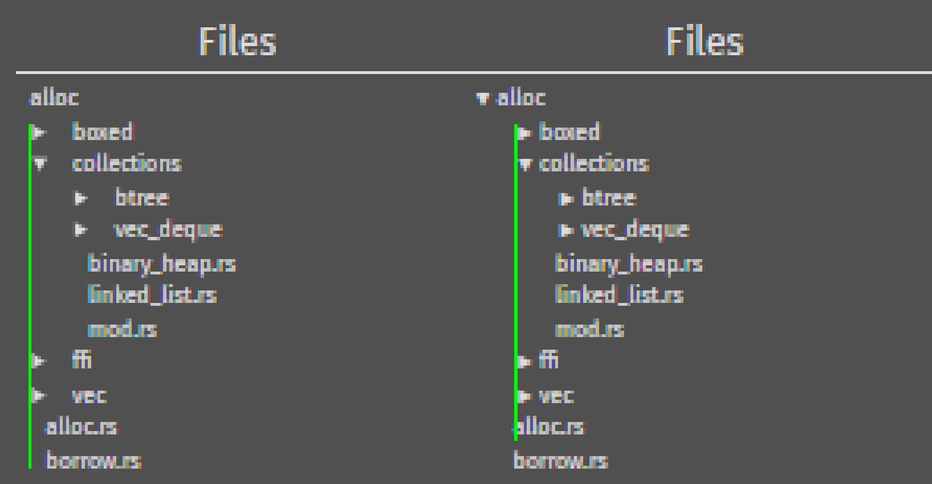Collapse collections folder in right panel
932x484 pixels.
click(525, 165)
